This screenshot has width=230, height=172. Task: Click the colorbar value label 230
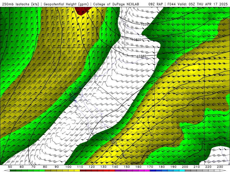(220, 167)
